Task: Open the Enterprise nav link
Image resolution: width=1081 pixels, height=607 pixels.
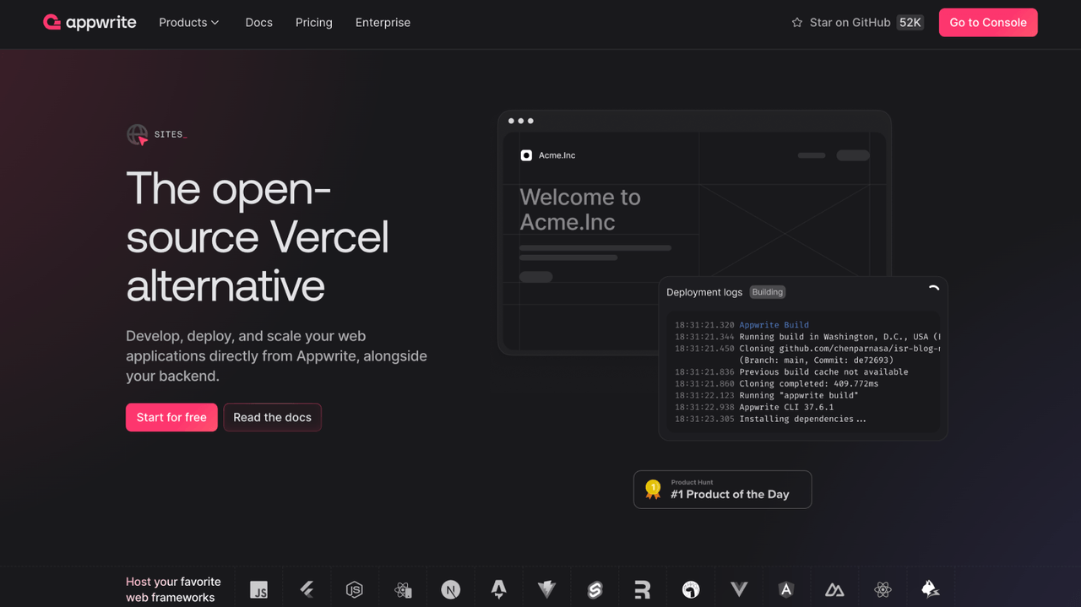Action: tap(383, 23)
